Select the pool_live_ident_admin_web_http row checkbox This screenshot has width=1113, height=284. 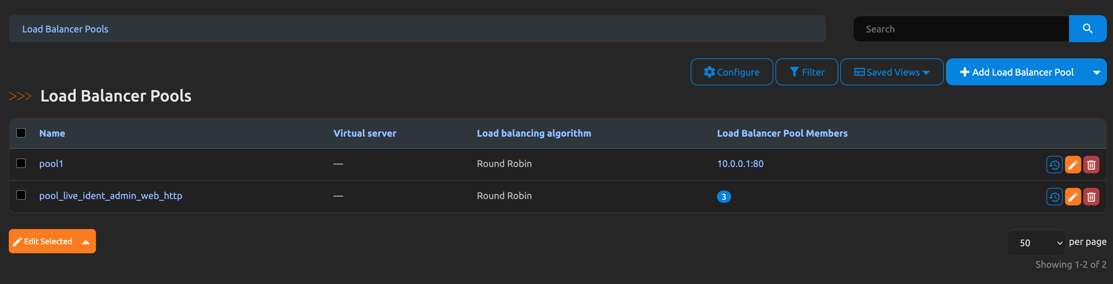(21, 195)
